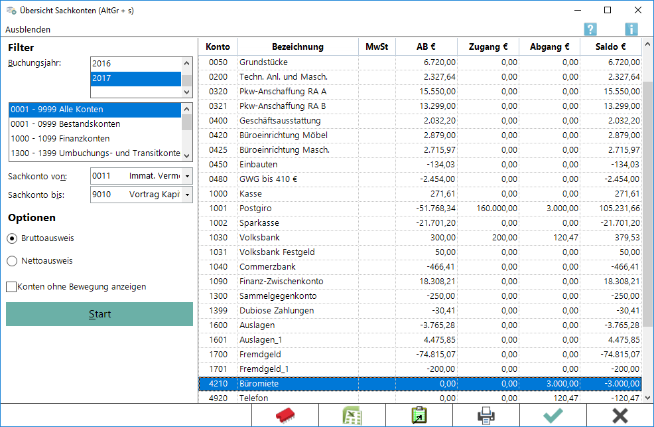
Task: Select the Pkw-Anschaffung RA B row
Action: click(x=420, y=106)
